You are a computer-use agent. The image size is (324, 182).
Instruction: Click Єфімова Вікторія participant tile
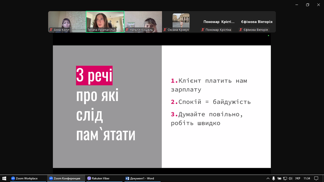[x=256, y=22]
